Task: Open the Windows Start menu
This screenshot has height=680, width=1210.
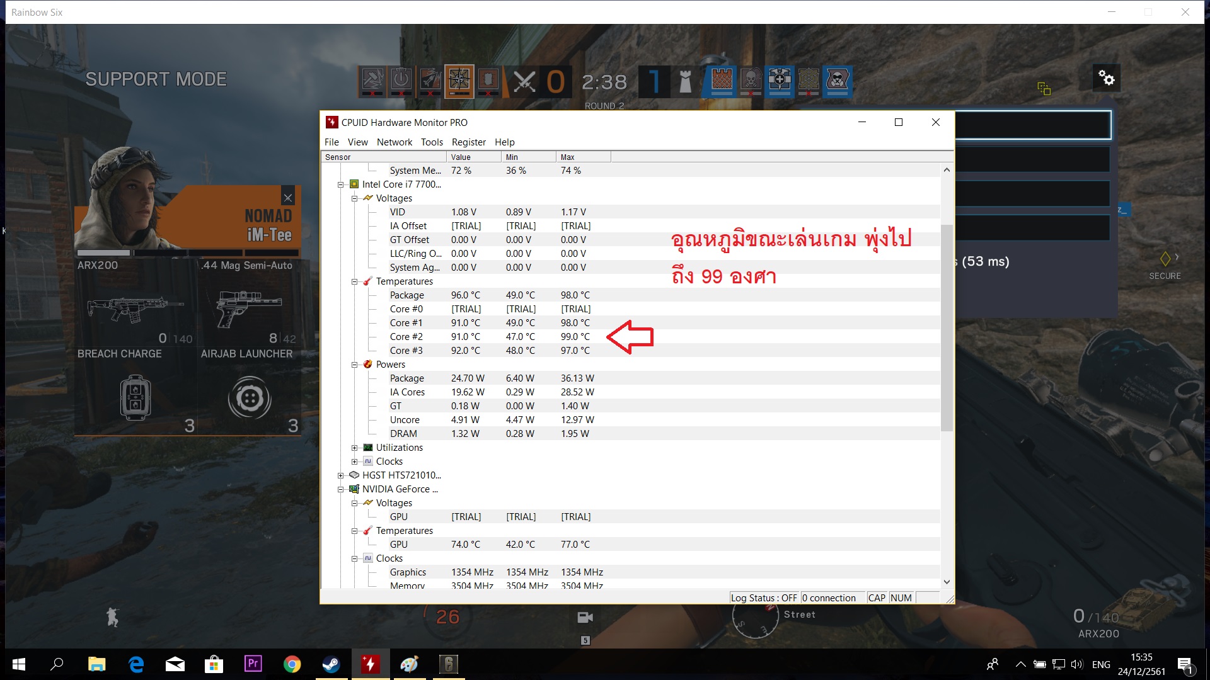Action: 19,664
